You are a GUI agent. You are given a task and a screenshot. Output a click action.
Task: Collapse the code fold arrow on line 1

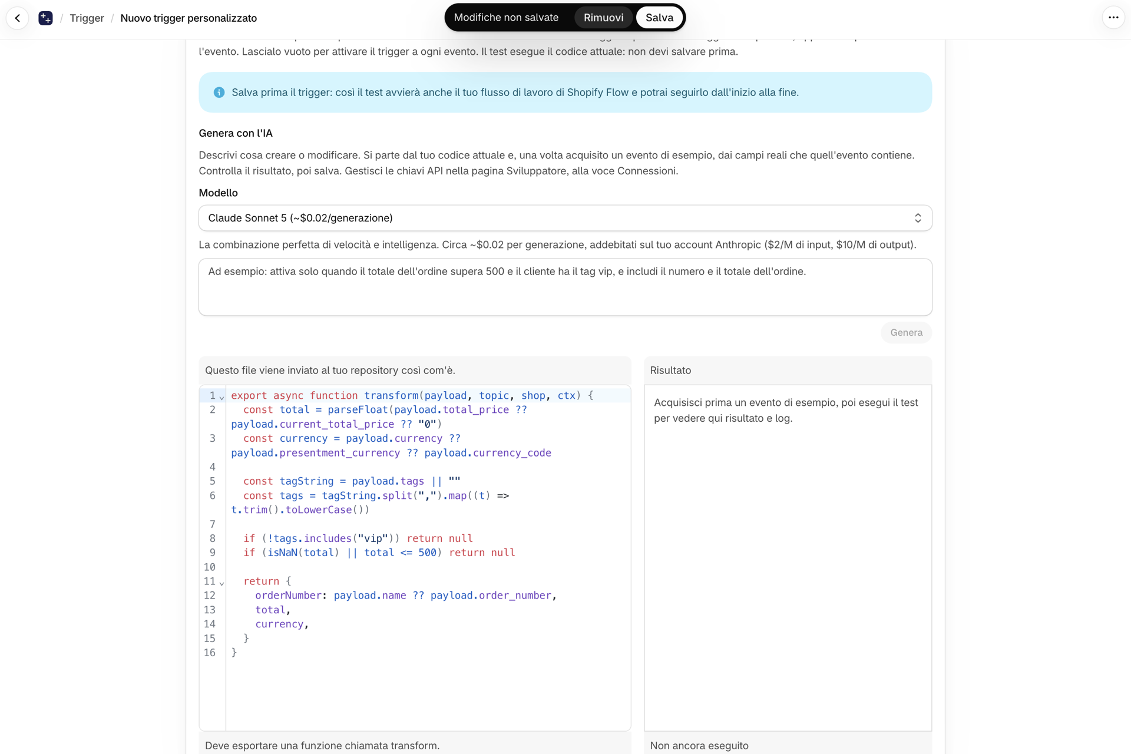221,398
